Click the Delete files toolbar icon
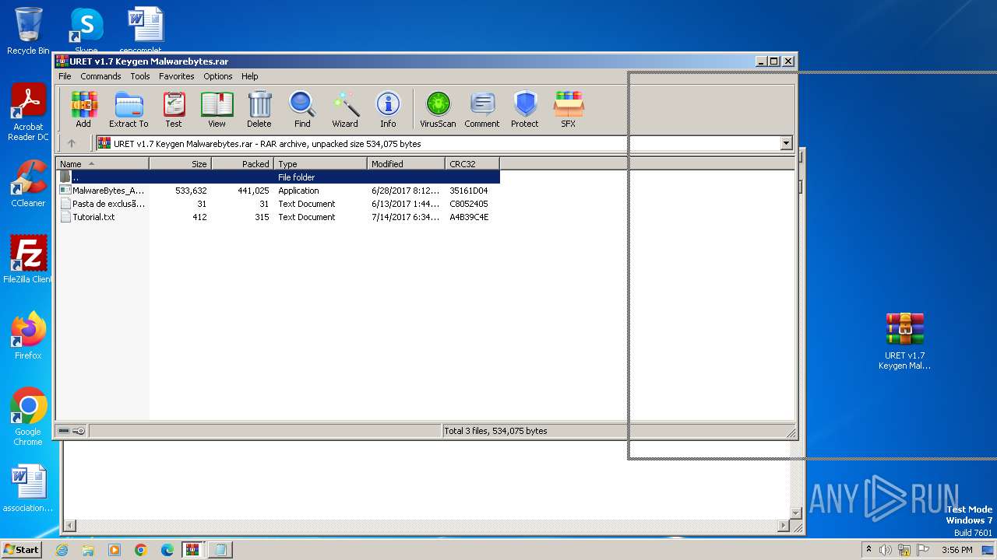The width and height of the screenshot is (997, 560). click(x=259, y=109)
